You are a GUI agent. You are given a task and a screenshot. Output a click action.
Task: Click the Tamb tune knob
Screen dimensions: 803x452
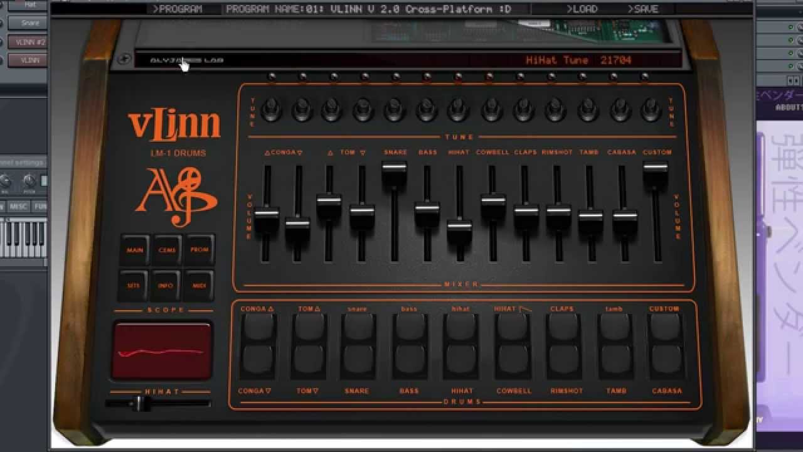588,110
